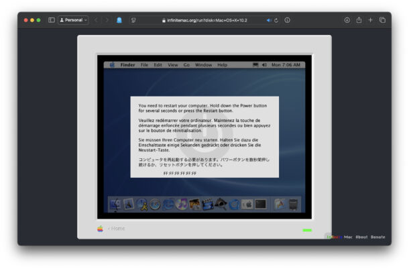Image resolution: width=409 pixels, height=269 pixels.
Task: Click the Share icon in Safari toolbar
Action: pos(359,20)
